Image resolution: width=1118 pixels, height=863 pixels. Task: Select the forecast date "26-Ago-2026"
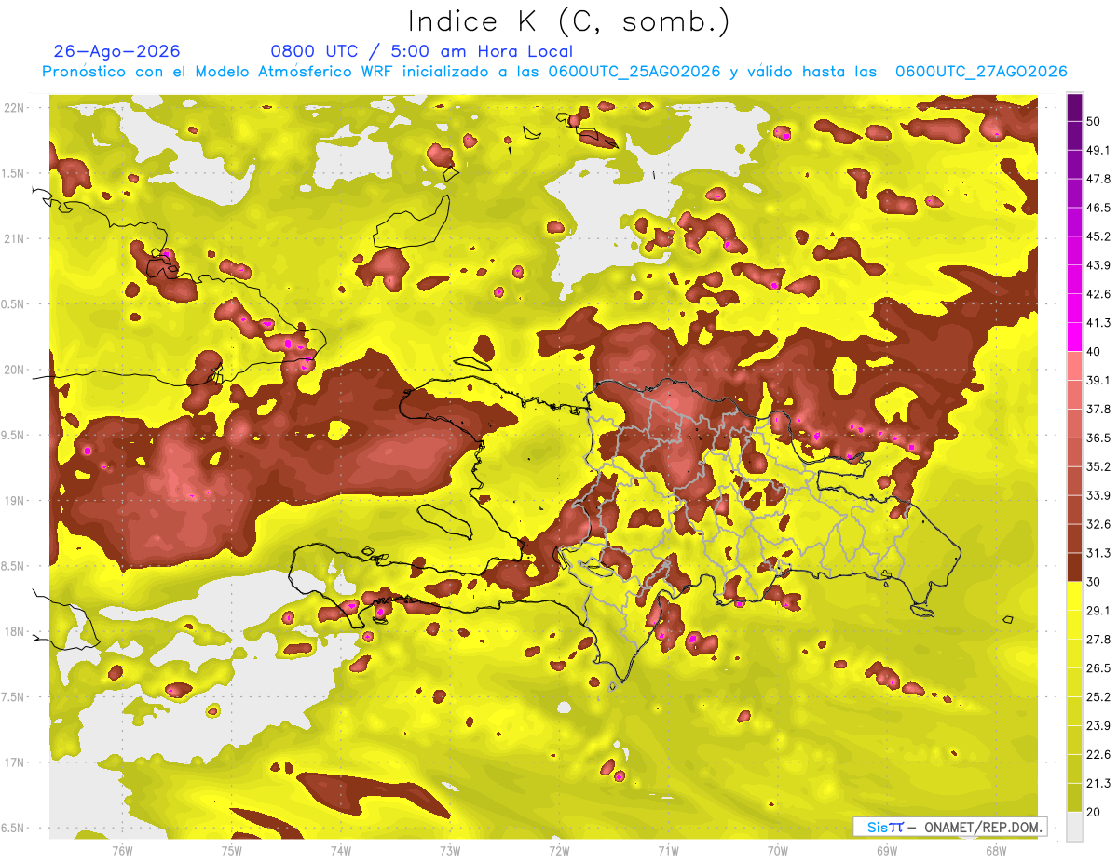coord(117,51)
